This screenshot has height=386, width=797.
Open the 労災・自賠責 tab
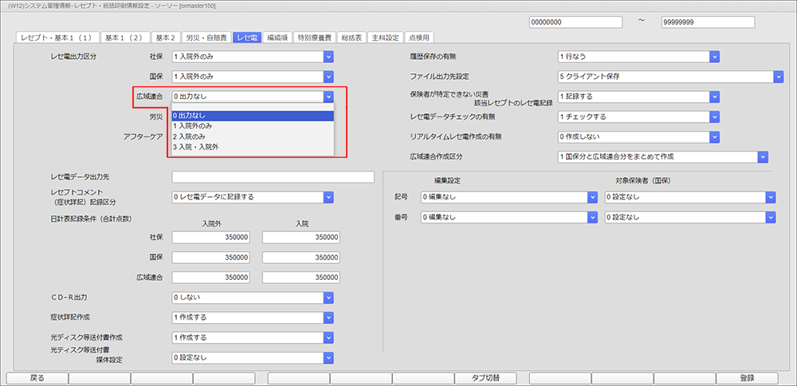click(206, 37)
